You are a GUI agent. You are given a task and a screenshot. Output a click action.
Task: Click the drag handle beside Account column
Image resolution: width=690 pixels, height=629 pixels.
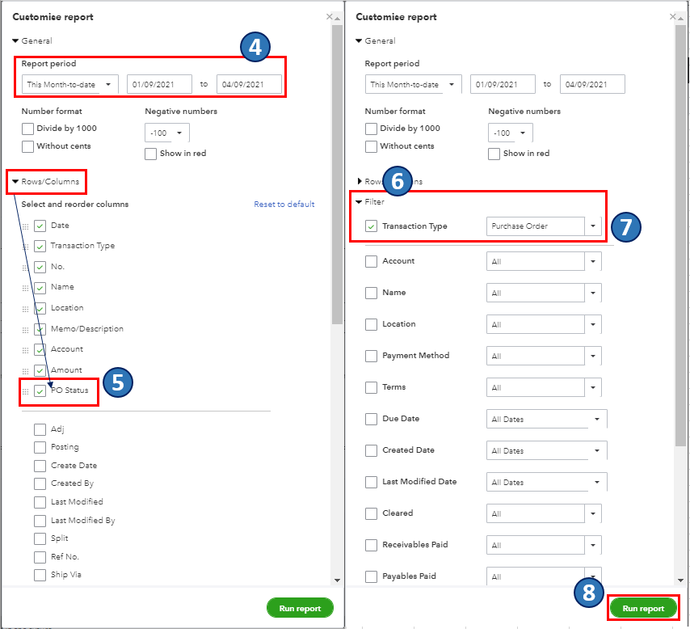point(25,351)
